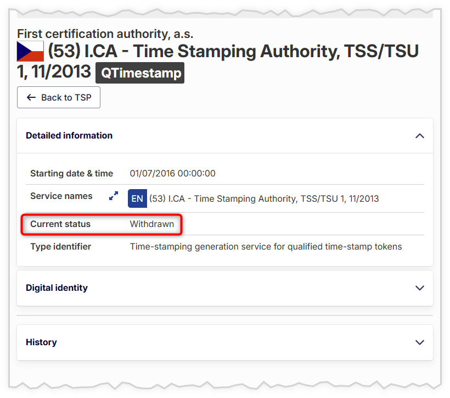Image resolution: width=450 pixels, height=398 pixels.
Task: Click the 'Service names' label
Action: (61, 196)
